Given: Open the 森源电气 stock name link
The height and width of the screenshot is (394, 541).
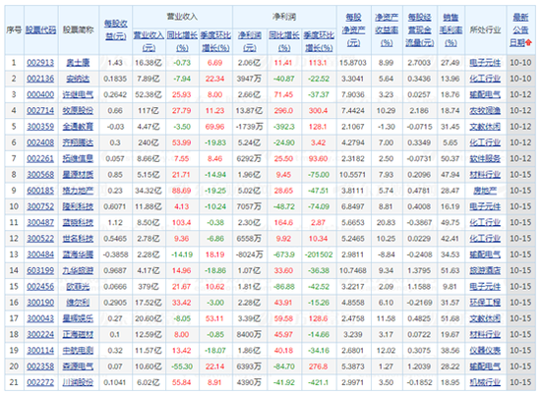Looking at the screenshot, I should tap(78, 366).
